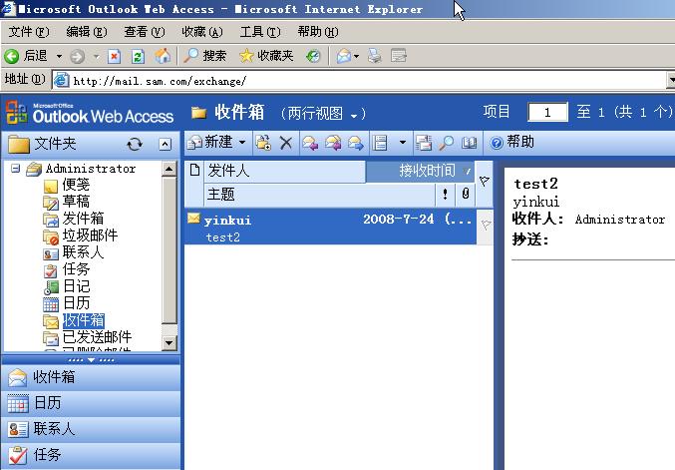Click the IE Forward arrow icon
Image resolution: width=675 pixels, height=470 pixels.
pyautogui.click(x=77, y=56)
